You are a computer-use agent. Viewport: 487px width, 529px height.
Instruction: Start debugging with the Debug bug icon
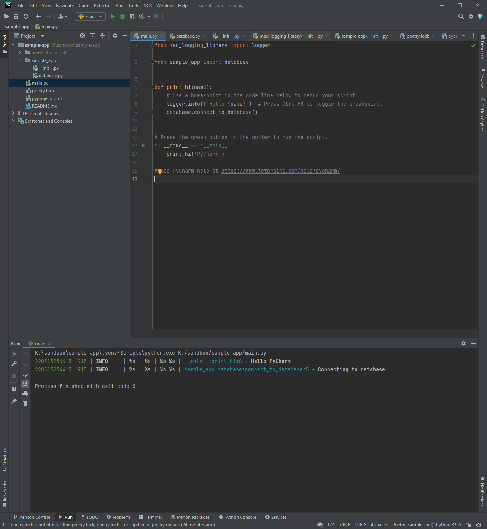[x=122, y=16]
